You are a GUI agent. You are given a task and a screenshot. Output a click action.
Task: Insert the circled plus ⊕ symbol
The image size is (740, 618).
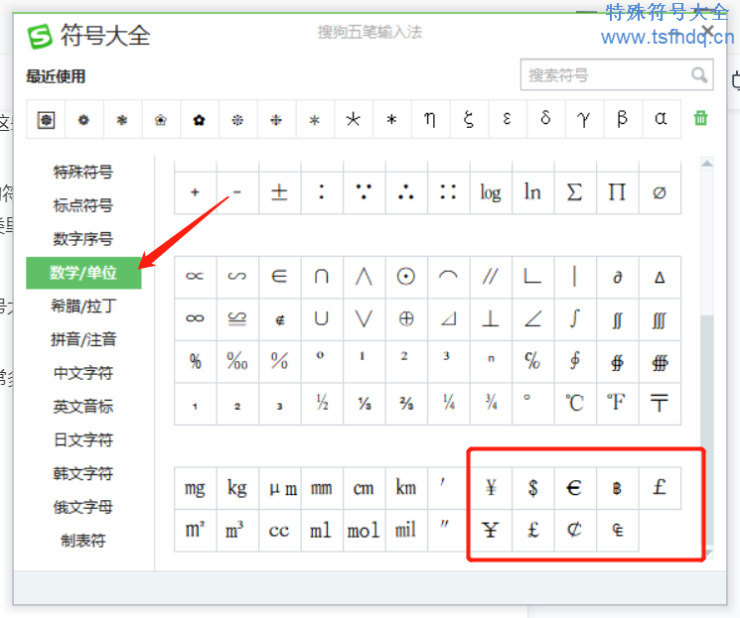[x=406, y=318]
